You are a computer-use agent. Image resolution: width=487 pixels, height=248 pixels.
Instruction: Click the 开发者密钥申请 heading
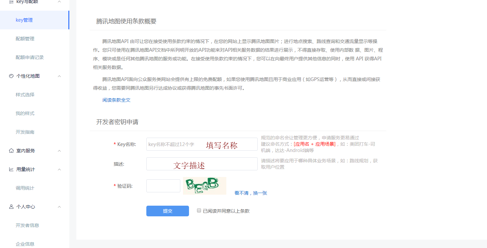click(x=117, y=122)
